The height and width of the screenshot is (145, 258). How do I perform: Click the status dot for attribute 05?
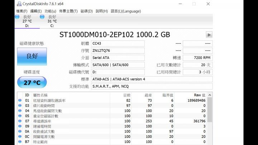pyautogui.click(x=20, y=116)
